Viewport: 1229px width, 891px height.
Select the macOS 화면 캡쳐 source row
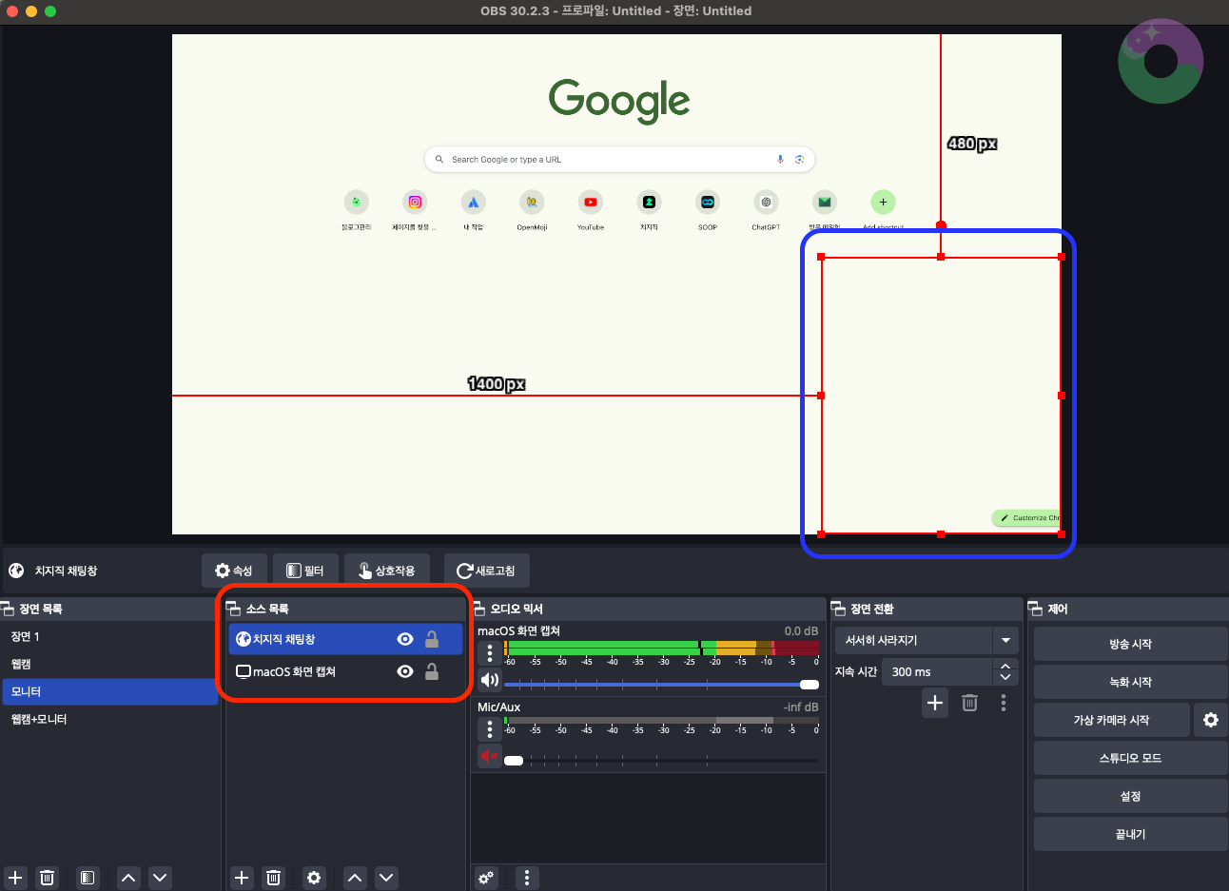pyautogui.click(x=346, y=671)
